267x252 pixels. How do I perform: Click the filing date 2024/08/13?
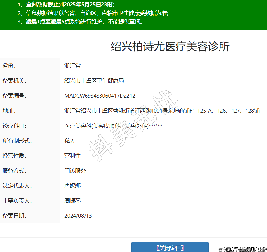pos(78,216)
